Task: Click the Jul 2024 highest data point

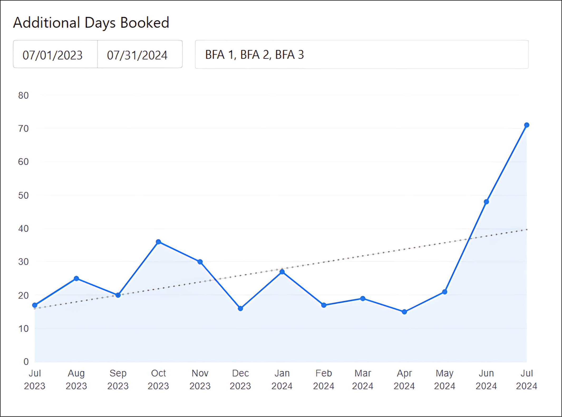Action: 526,125
